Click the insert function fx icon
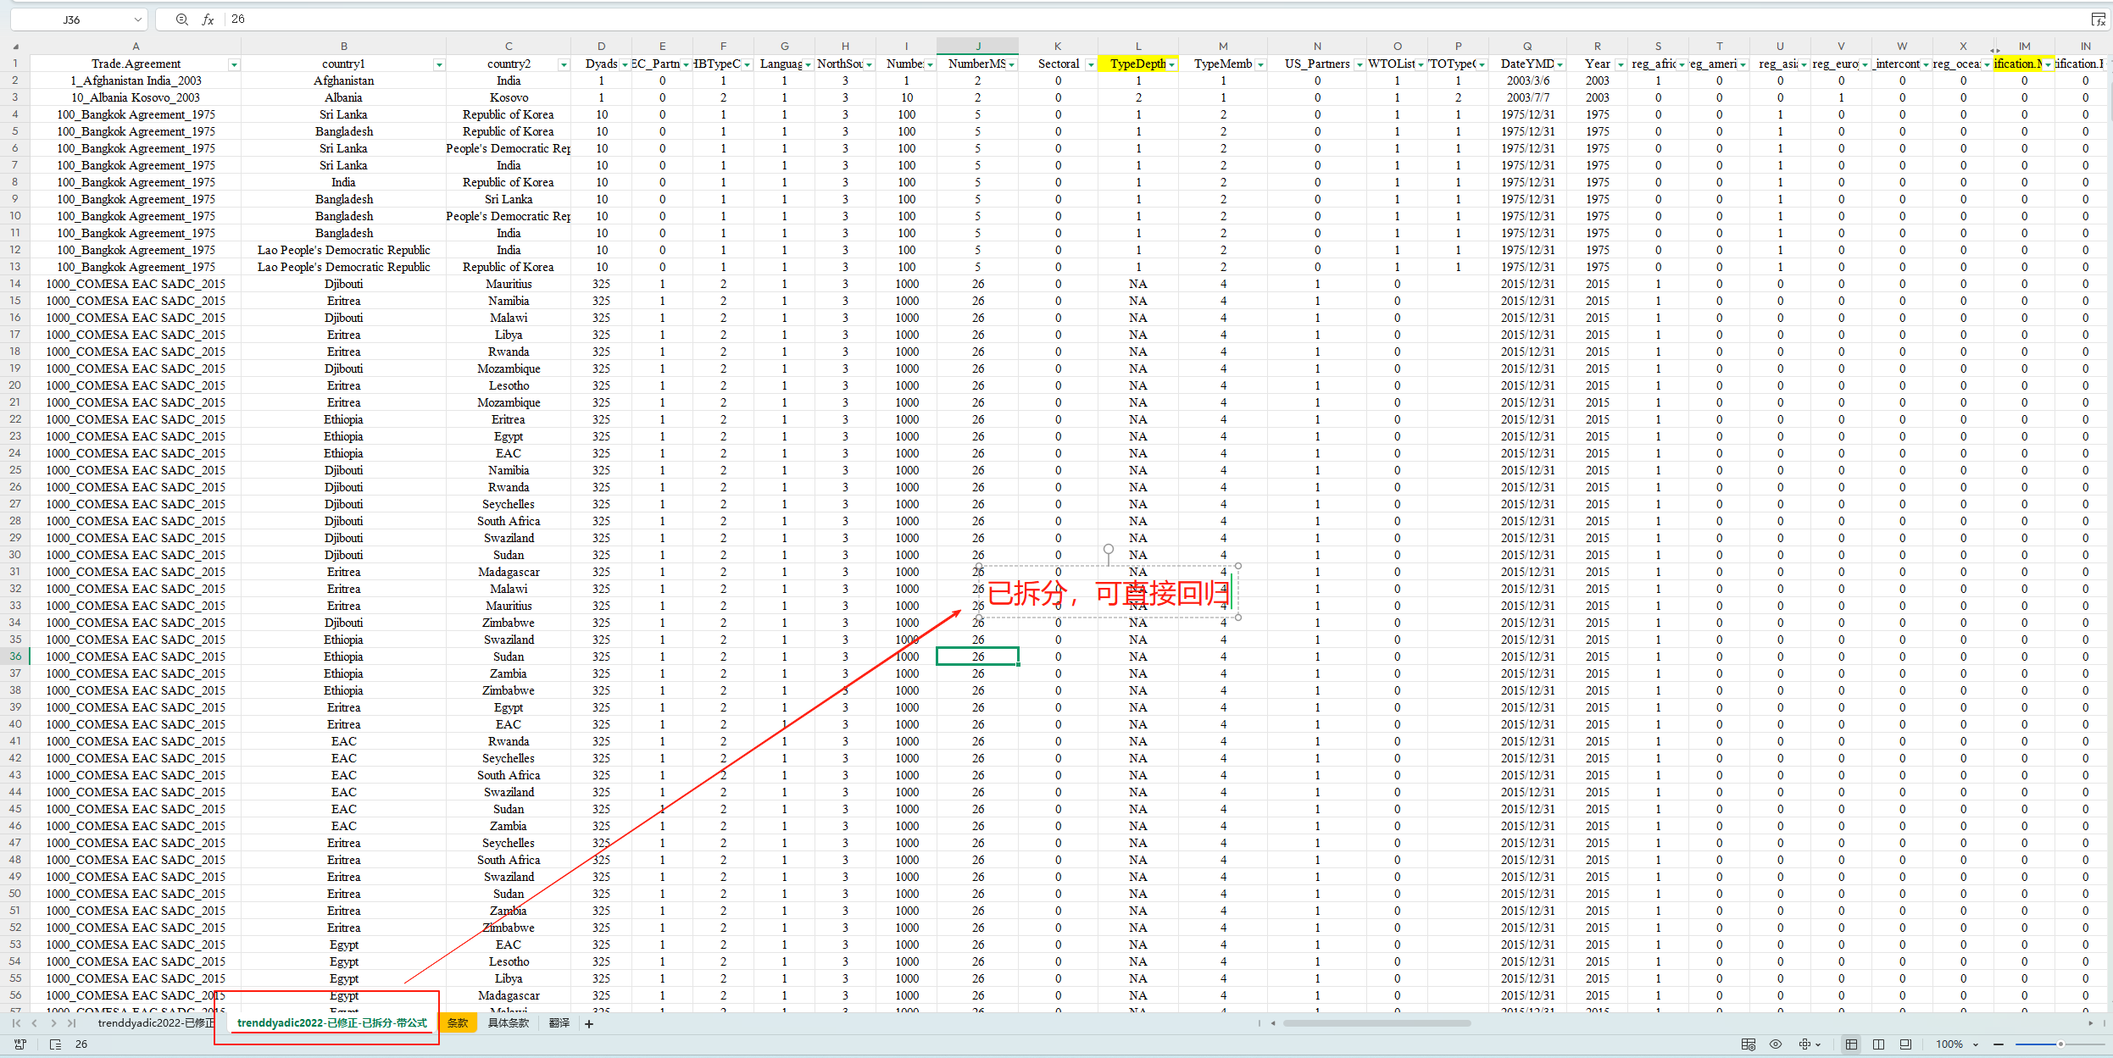Screen dimensions: 2113x1058 (x=208, y=19)
